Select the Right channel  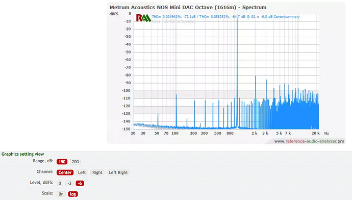point(97,172)
